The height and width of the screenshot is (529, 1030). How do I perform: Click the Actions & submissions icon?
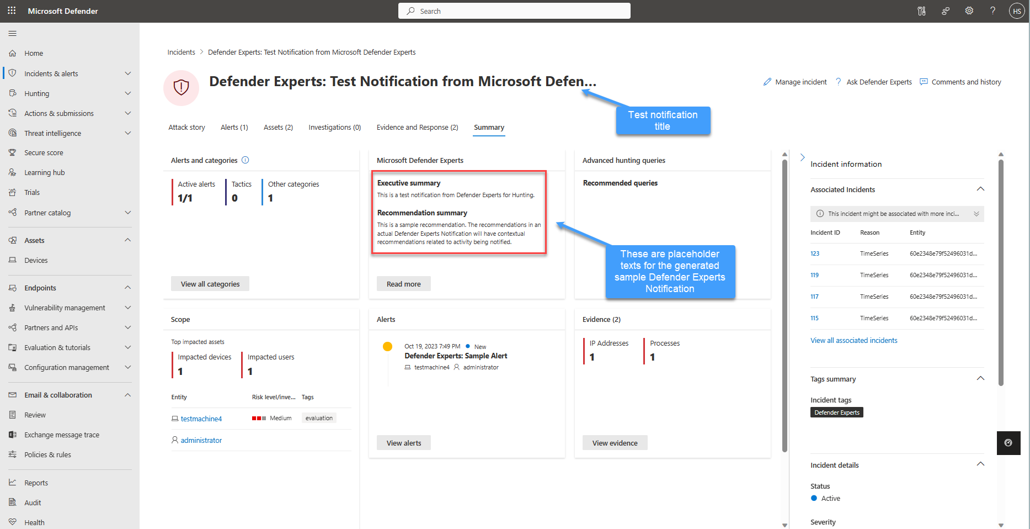pyautogui.click(x=12, y=113)
